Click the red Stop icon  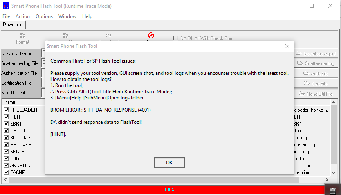(x=151, y=36)
